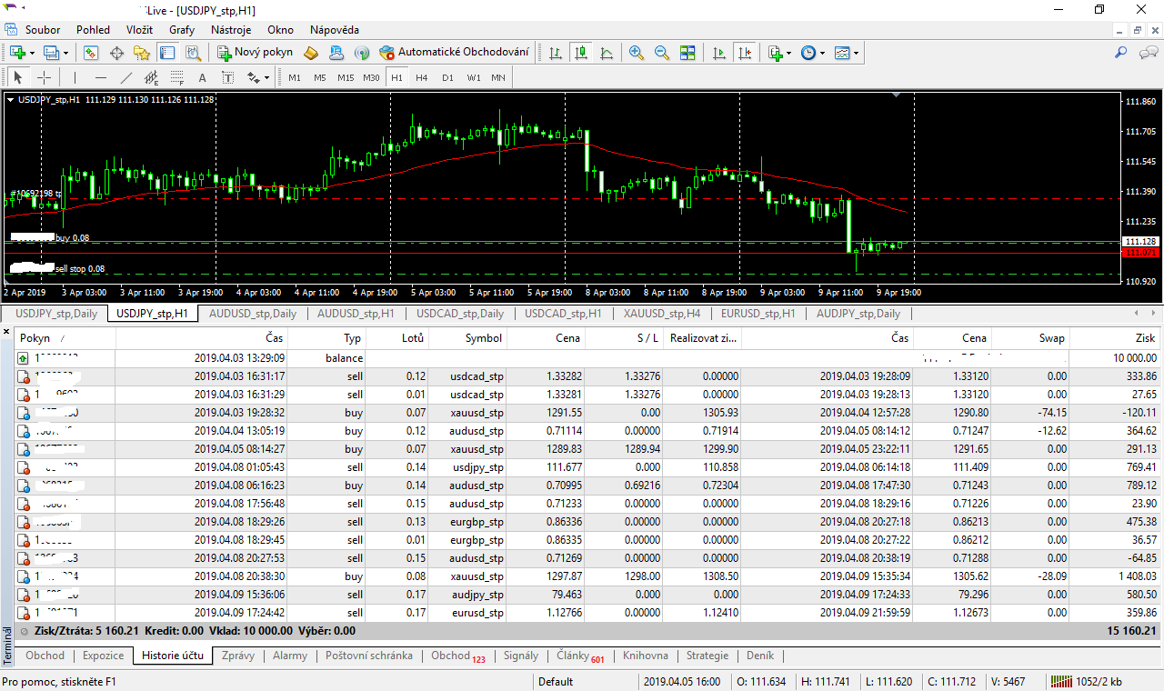The image size is (1164, 691).
Task: Switch to the XAUUSD_stp,H4 chart tab
Action: [x=661, y=314]
